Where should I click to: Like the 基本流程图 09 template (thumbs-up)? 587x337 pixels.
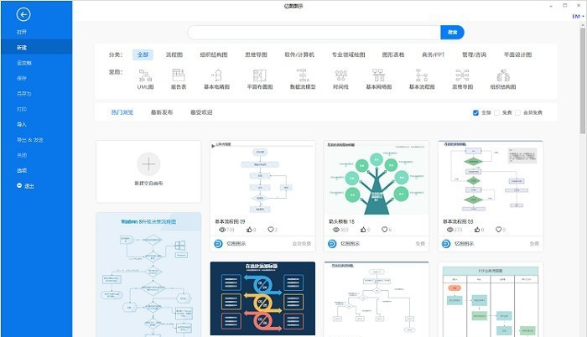click(x=249, y=230)
